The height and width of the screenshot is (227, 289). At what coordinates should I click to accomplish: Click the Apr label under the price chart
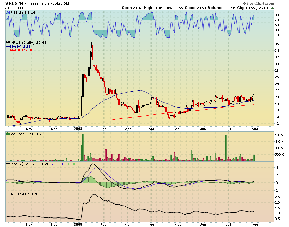click(151, 129)
